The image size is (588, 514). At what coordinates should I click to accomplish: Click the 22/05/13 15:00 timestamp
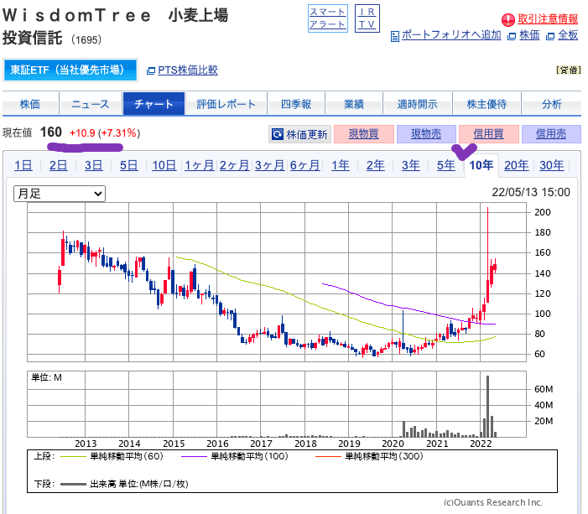click(x=531, y=192)
